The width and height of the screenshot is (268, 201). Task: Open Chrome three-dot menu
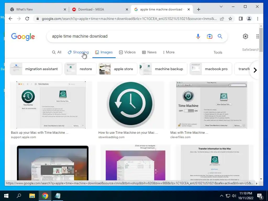(x=258, y=19)
